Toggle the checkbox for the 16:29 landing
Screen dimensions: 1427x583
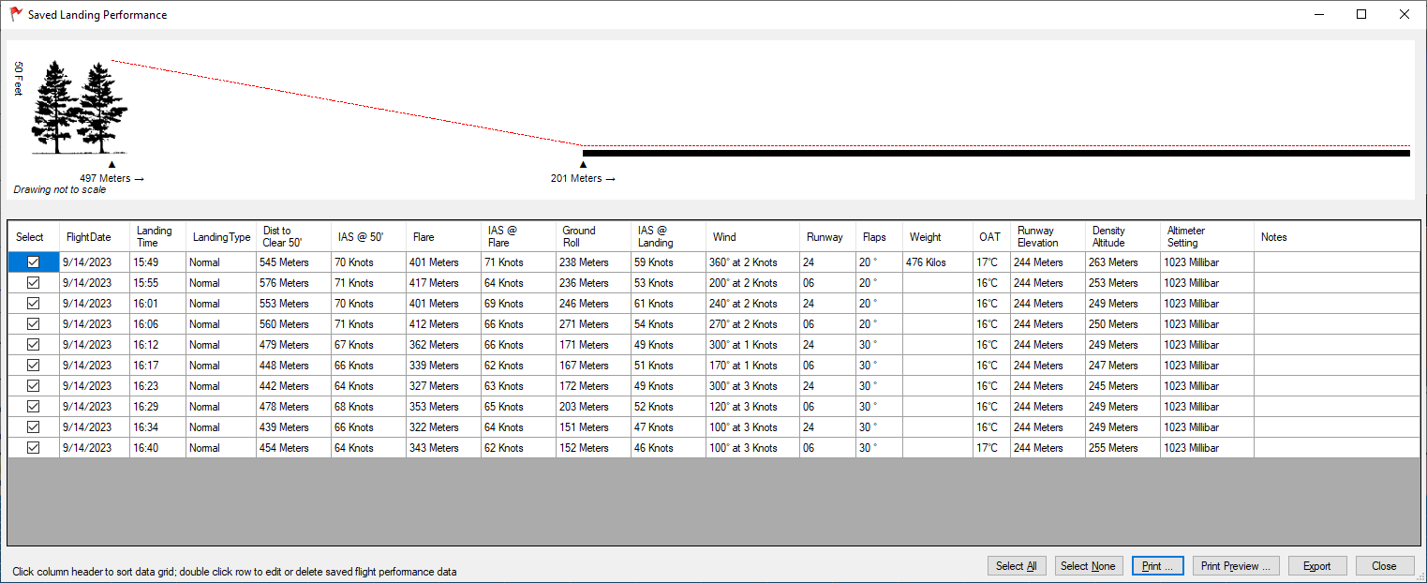pyautogui.click(x=34, y=407)
